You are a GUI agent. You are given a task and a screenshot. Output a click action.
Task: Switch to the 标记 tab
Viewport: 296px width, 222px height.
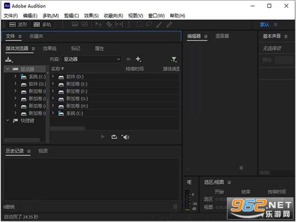coord(75,48)
